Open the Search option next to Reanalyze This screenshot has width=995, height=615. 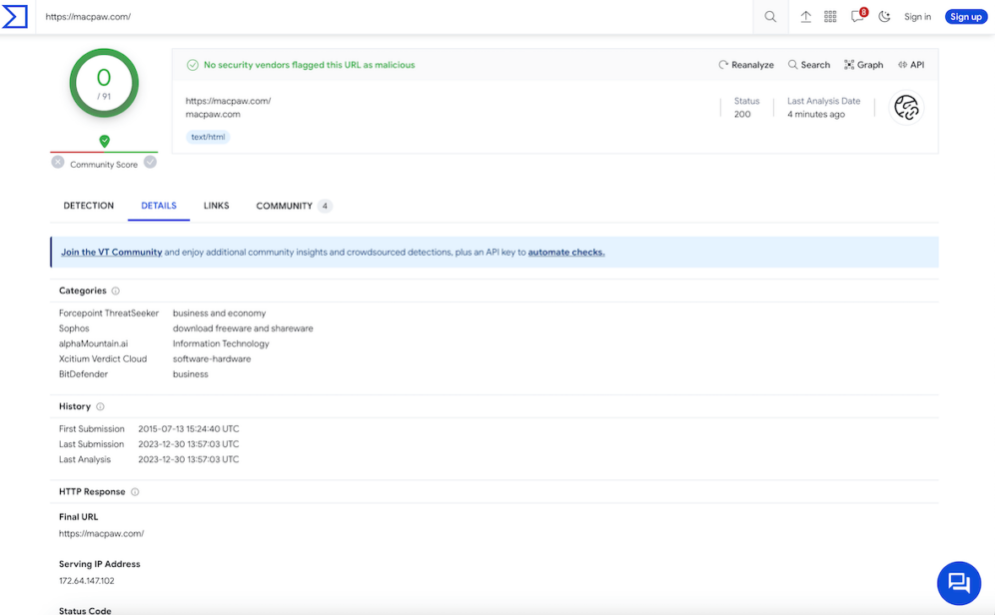coord(808,64)
